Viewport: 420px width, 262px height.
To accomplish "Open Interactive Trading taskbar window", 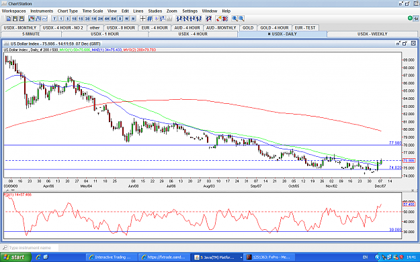I will (x=112, y=257).
